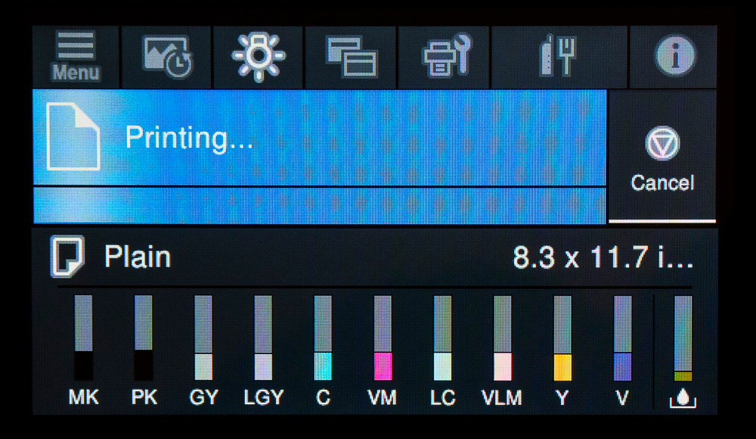Tap the paper source icon next to Plain
756x439 pixels.
67,257
